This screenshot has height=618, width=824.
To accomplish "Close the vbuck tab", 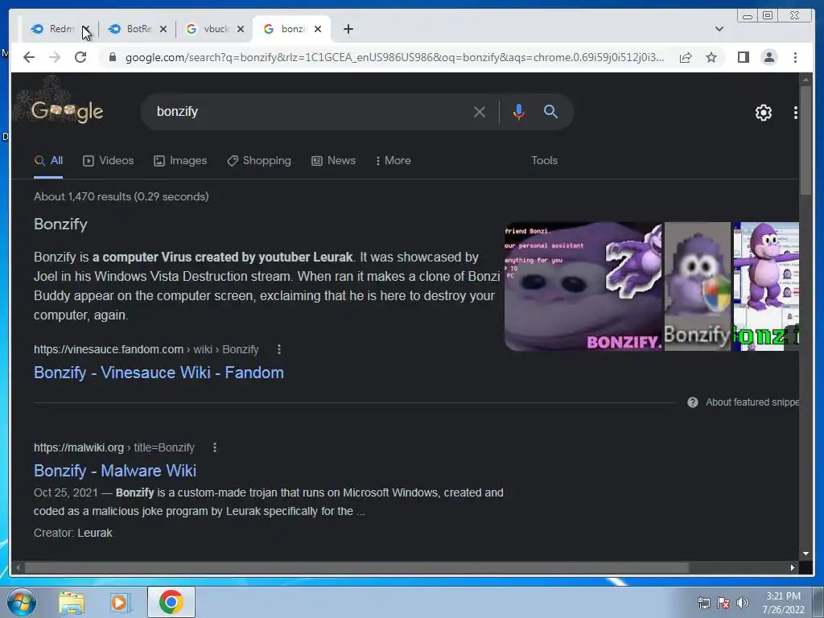I will tap(240, 29).
